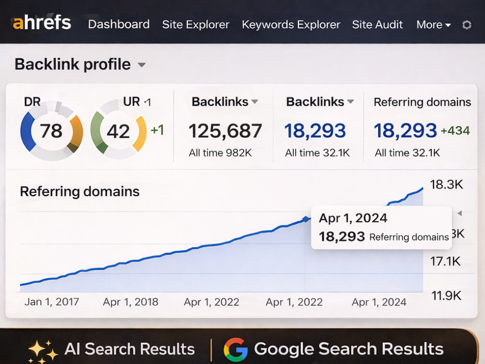Click the Jan 1, 2017 axis label
Viewport: 485px width, 364px height.
click(52, 302)
